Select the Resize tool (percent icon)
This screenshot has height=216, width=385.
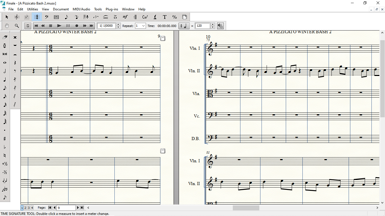pyautogui.click(x=174, y=17)
